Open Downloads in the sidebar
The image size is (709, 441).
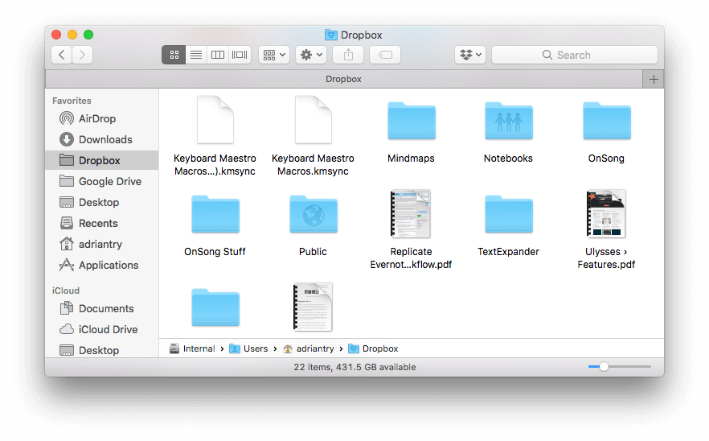(x=102, y=139)
